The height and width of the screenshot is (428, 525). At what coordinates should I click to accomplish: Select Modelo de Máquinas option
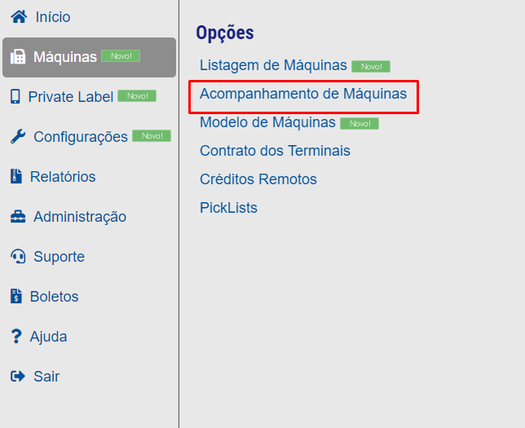coord(267,122)
